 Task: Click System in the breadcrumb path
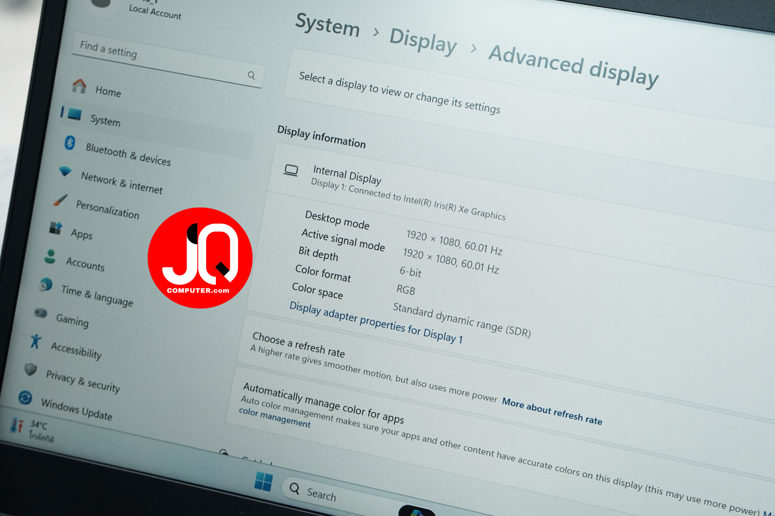(x=327, y=25)
